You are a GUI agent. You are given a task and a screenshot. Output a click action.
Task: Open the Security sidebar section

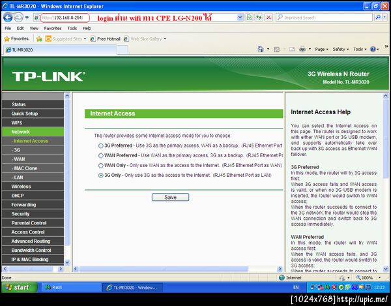tap(33, 214)
